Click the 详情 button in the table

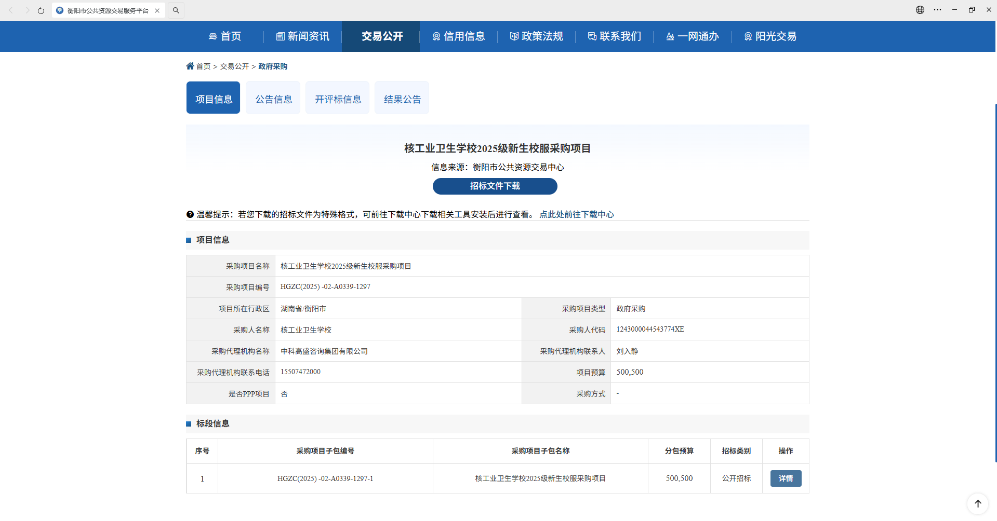(x=786, y=478)
